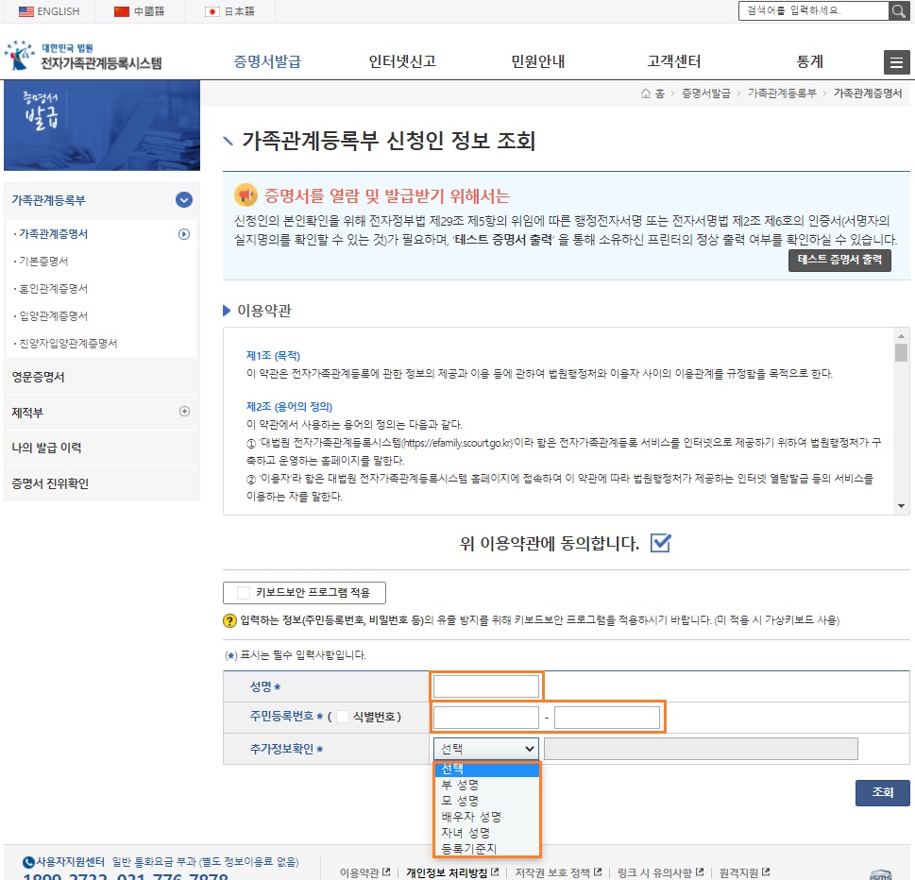Click the search magnifier icon

coord(898,10)
